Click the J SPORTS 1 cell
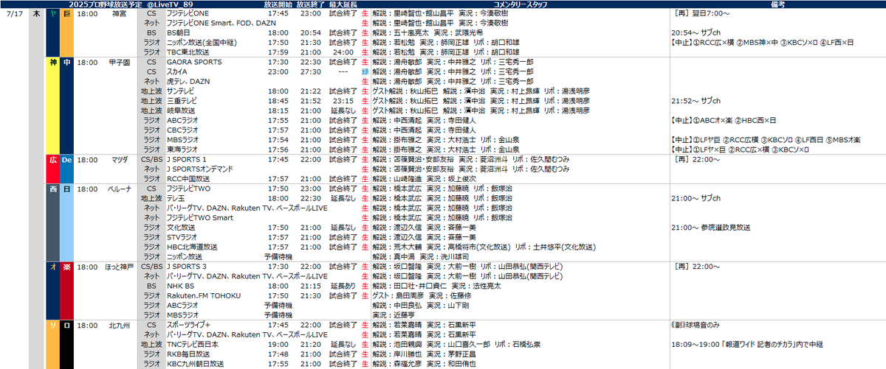Screen dimensions: 886x369 click(188, 159)
